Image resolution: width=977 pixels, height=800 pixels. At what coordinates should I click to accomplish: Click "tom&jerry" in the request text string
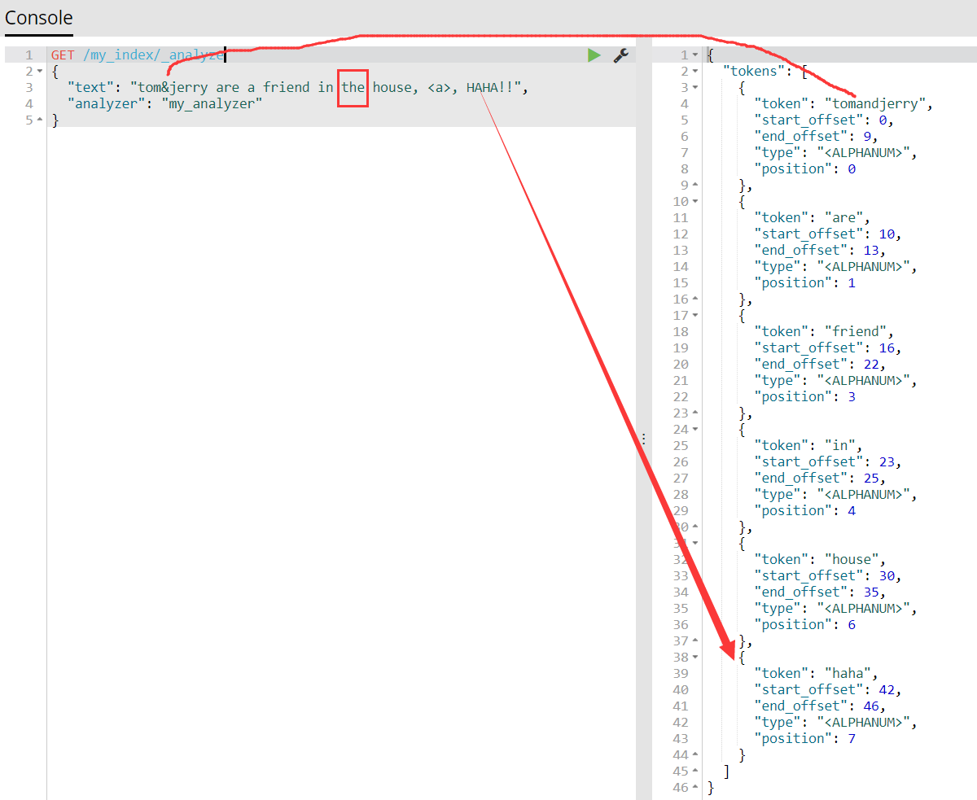[x=173, y=87]
